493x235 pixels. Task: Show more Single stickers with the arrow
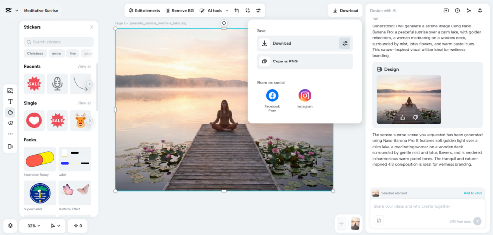(x=90, y=121)
